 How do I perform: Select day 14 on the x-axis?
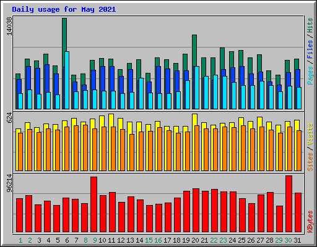pos(139,240)
